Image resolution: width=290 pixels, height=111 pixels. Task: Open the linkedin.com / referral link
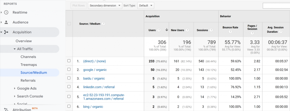pos(99,87)
